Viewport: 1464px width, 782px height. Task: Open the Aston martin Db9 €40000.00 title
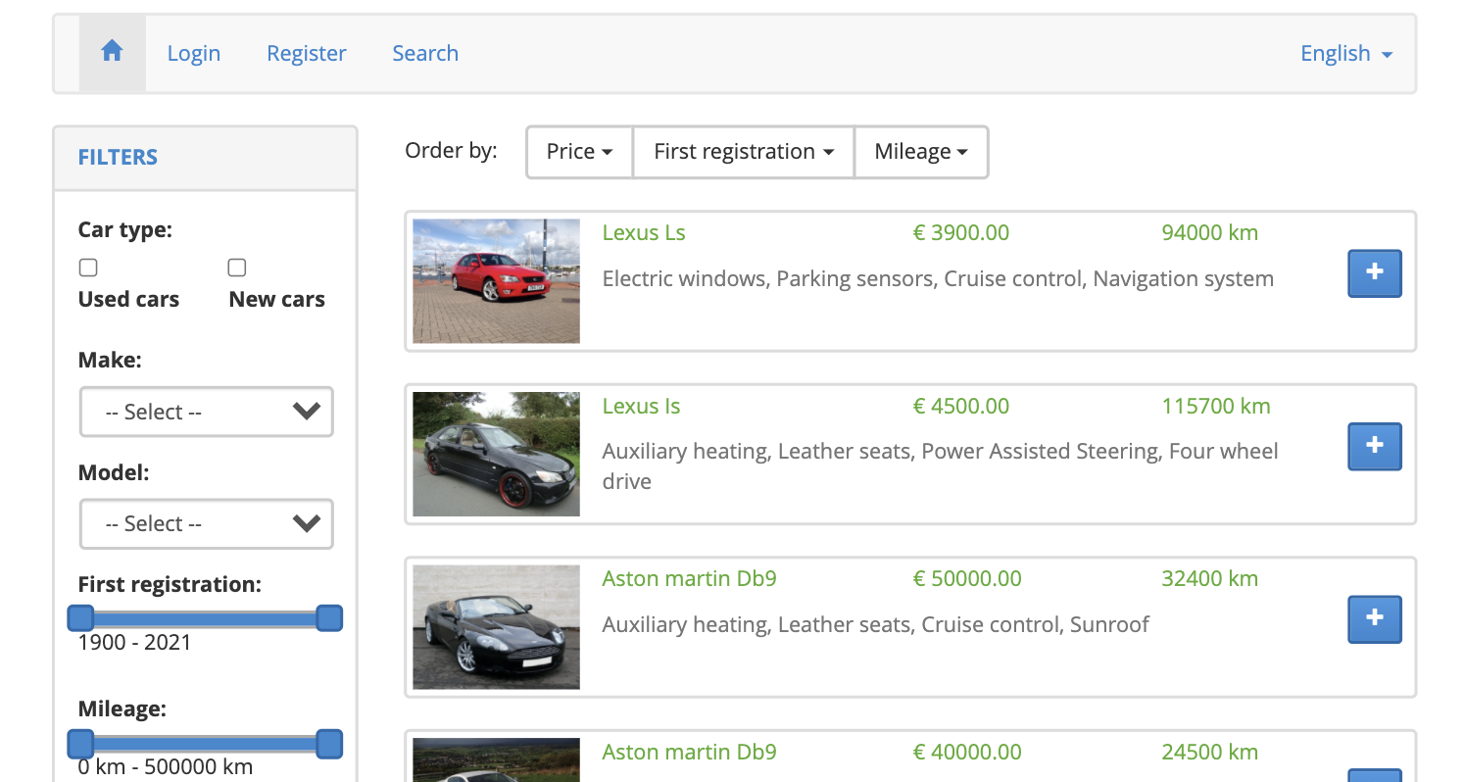pos(689,752)
